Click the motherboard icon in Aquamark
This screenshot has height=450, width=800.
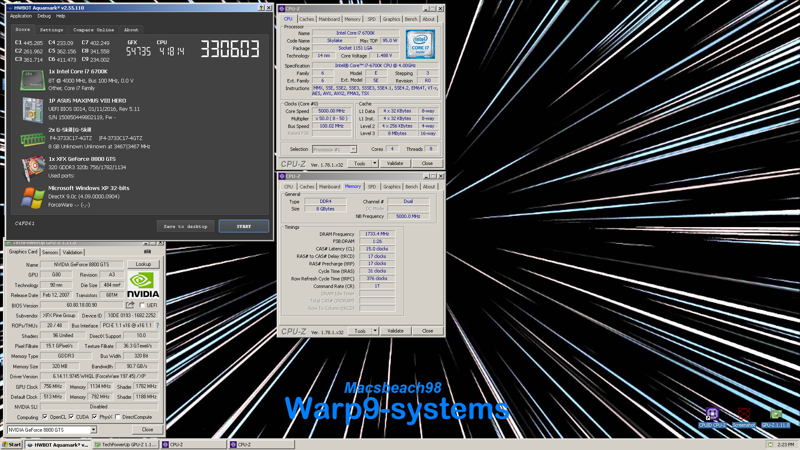pos(33,110)
